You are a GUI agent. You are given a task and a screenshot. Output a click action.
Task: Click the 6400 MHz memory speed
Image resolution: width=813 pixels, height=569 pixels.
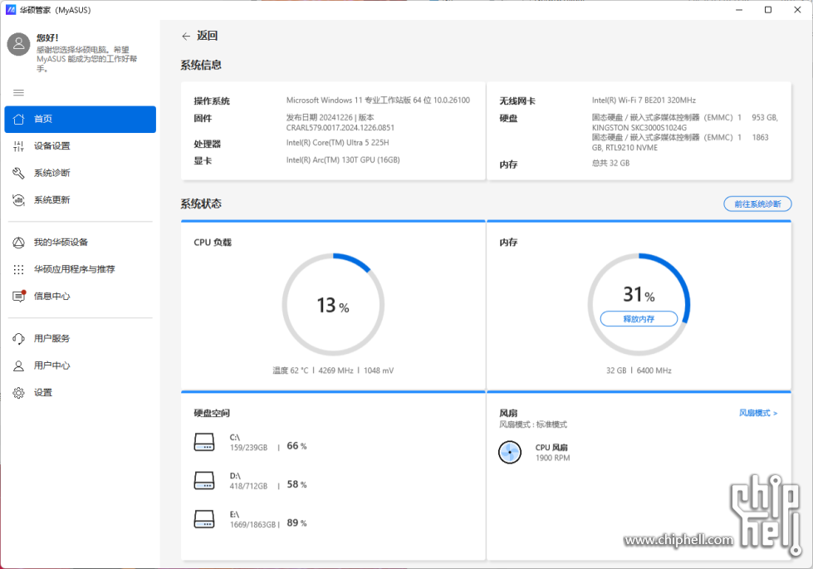point(654,370)
